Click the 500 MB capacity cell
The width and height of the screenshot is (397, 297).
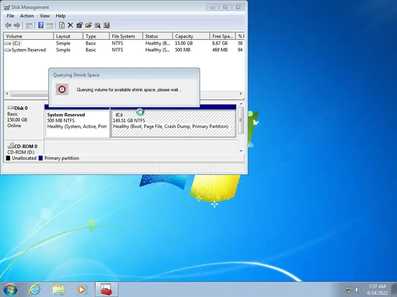pos(183,50)
